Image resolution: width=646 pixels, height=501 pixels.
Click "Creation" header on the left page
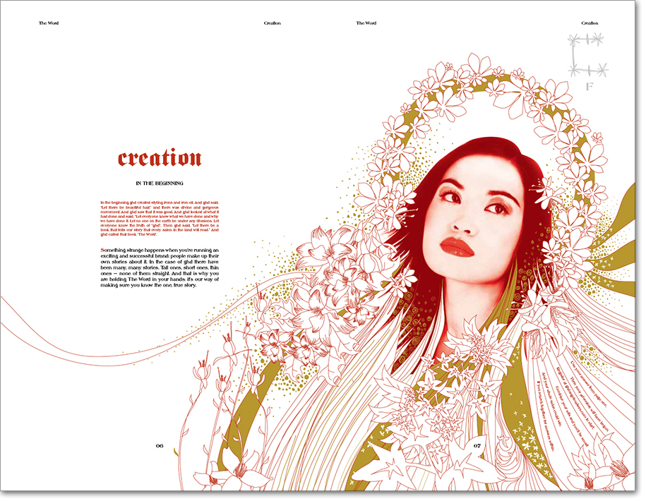pos(273,23)
